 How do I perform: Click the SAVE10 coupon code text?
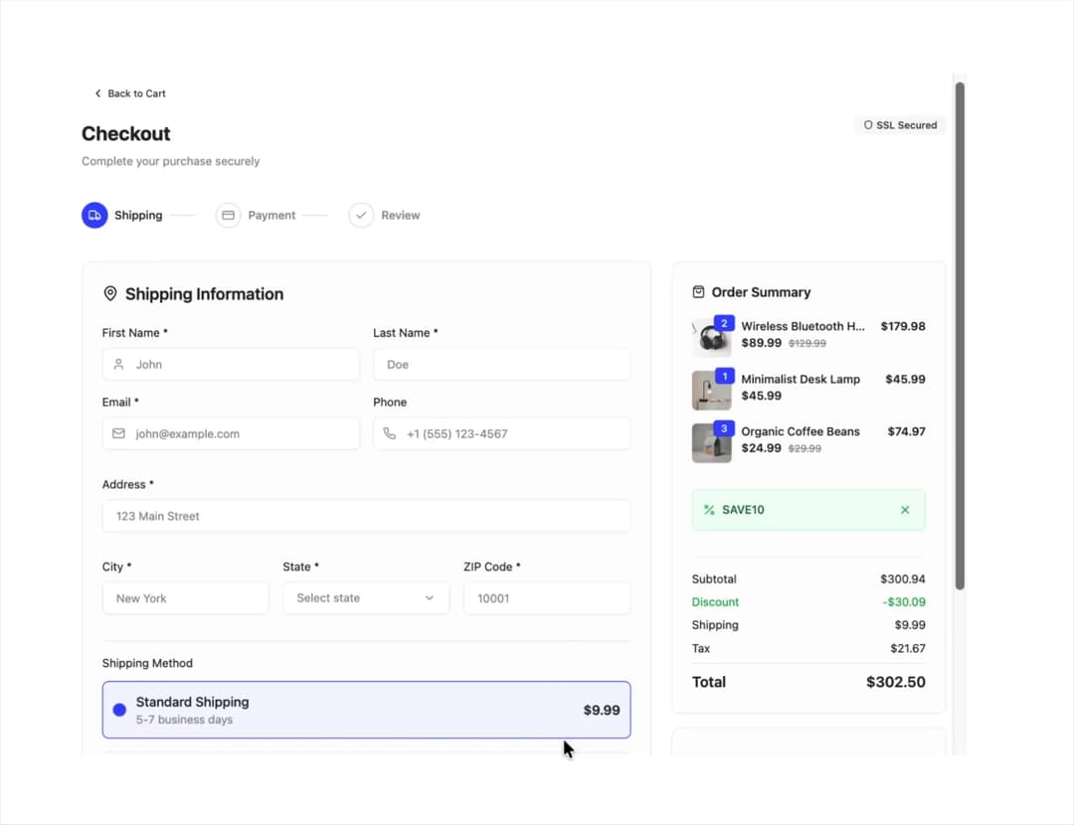(743, 510)
